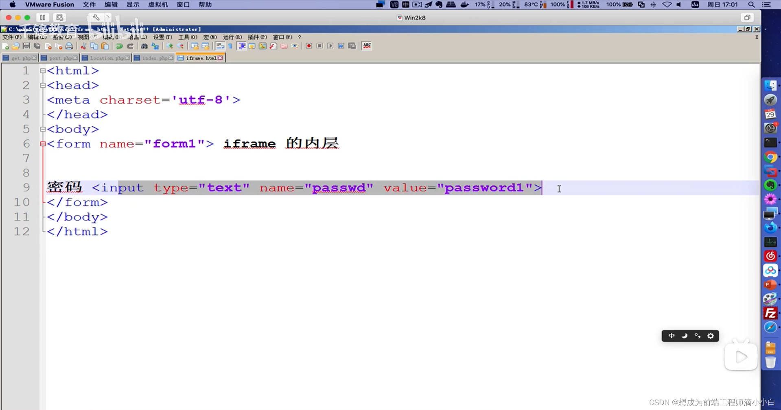This screenshot has width=781, height=410.
Task: Open the 窗口(W) window menu
Action: point(283,37)
